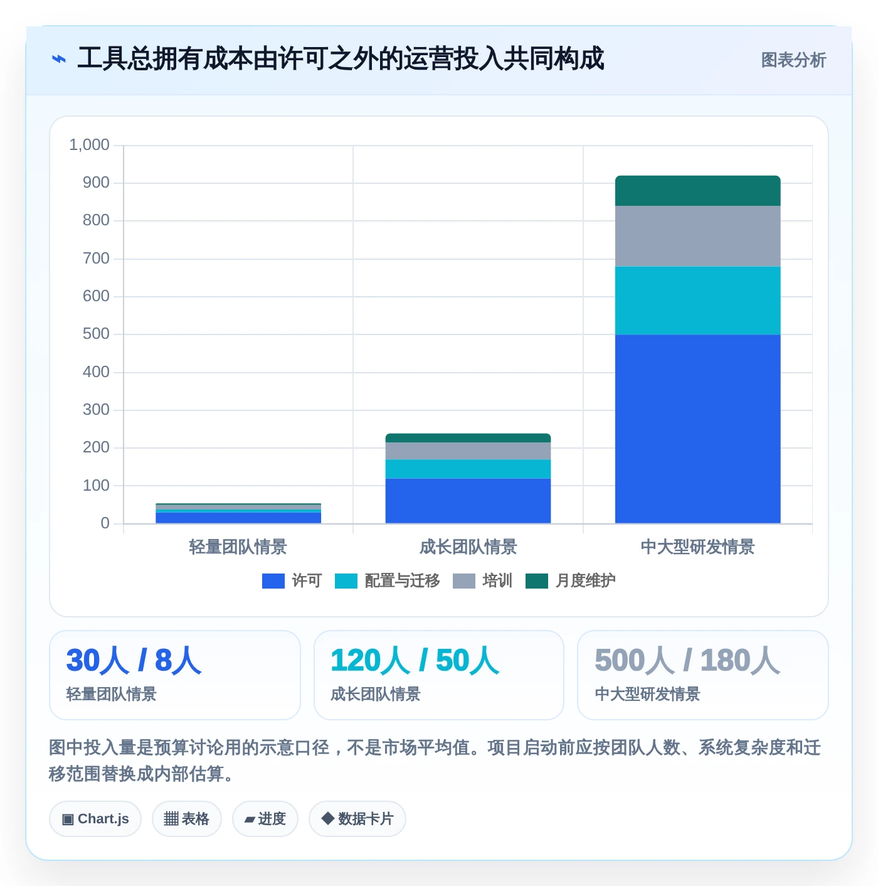Toggle the 培训 legend color swatch

pos(464,581)
